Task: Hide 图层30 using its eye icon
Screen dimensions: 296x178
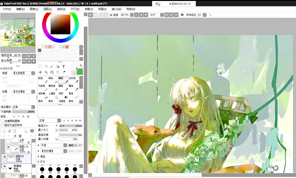Action: point(4,156)
